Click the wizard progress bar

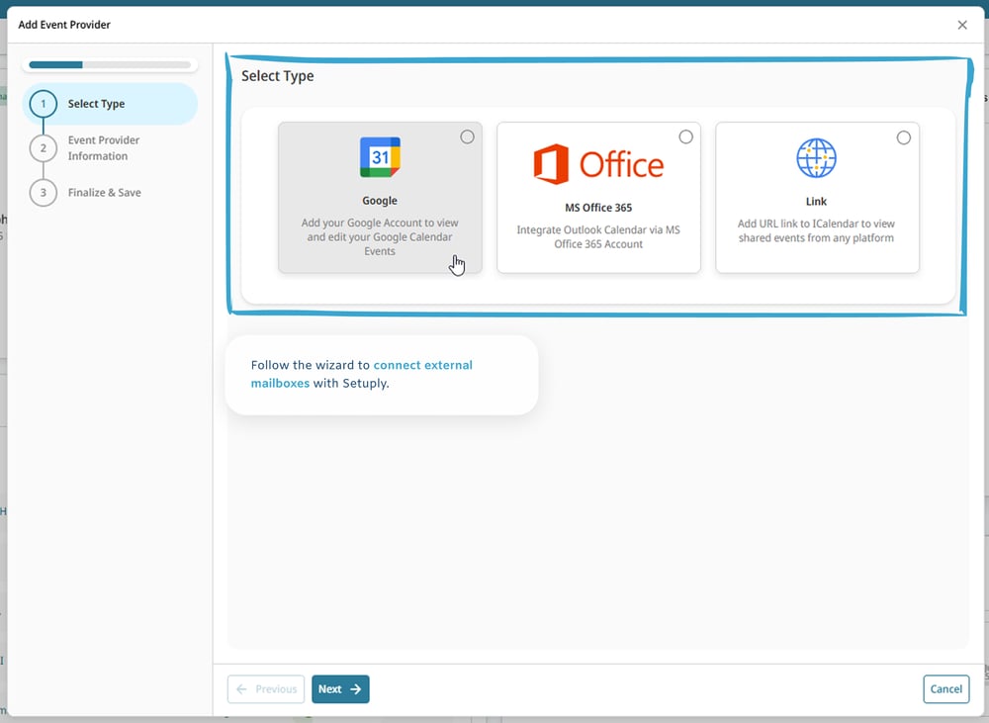(110, 65)
